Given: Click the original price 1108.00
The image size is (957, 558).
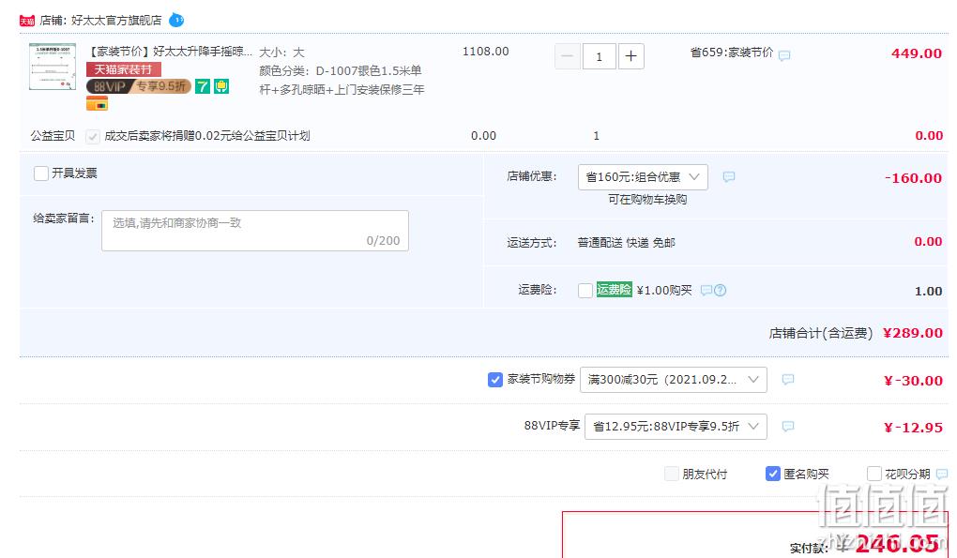Looking at the screenshot, I should point(485,52).
